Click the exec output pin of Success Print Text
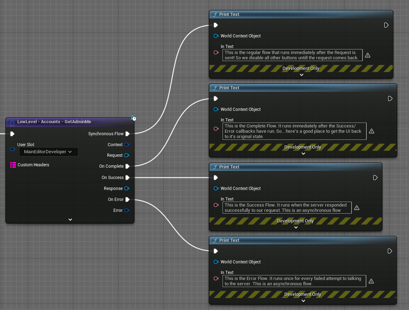Screen dimensions: 409x310 click(375, 178)
